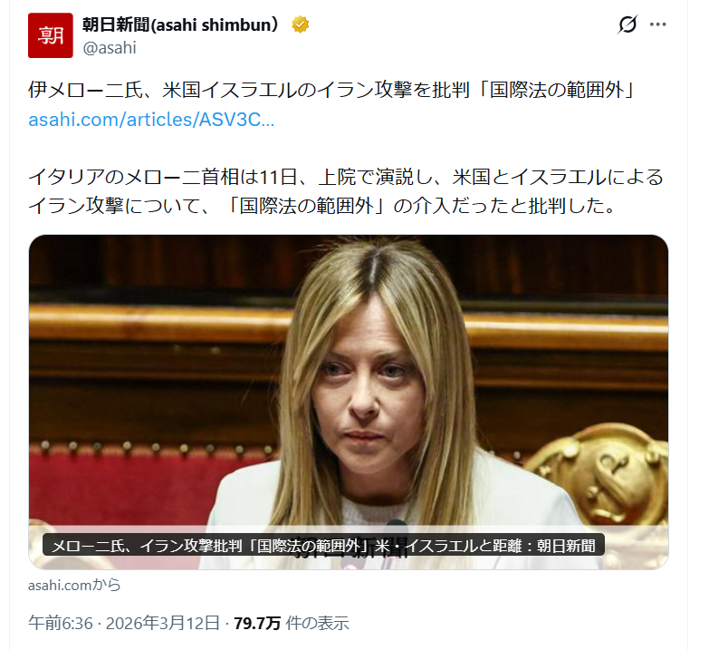This screenshot has height=650, width=709.
Task: Open display name 朝日新聞(asahi shimbun)
Action: (x=181, y=24)
